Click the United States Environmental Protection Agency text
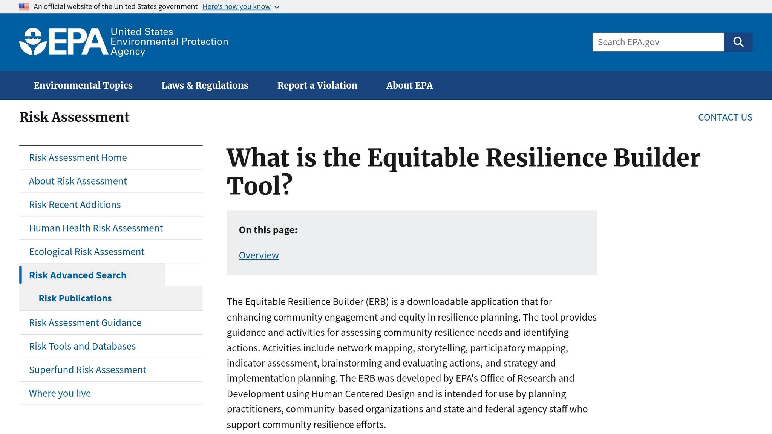772x434 pixels. coord(169,41)
